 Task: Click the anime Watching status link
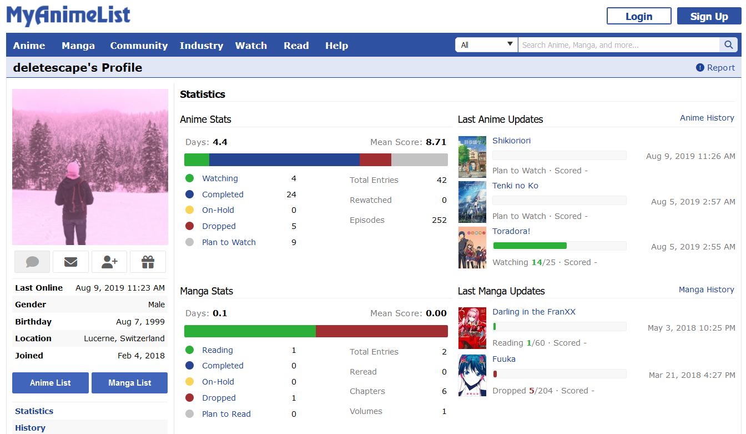220,178
